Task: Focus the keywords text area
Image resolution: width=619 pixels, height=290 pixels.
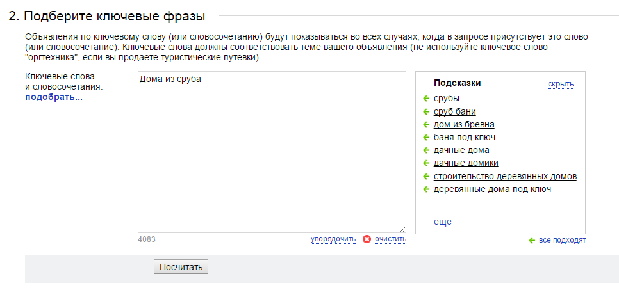Action: click(272, 152)
